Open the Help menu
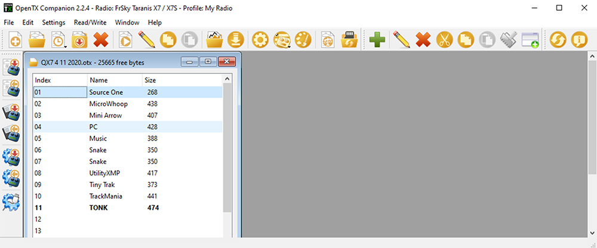597x248 pixels. (x=155, y=23)
